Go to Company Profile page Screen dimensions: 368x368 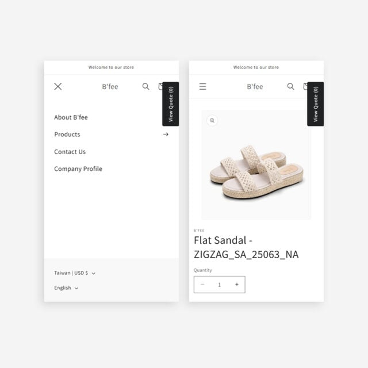pos(78,169)
